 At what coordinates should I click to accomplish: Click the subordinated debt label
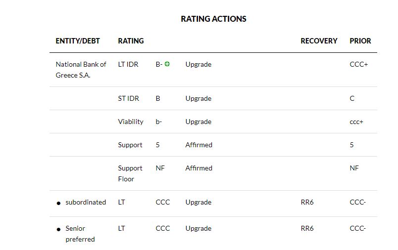click(x=86, y=202)
